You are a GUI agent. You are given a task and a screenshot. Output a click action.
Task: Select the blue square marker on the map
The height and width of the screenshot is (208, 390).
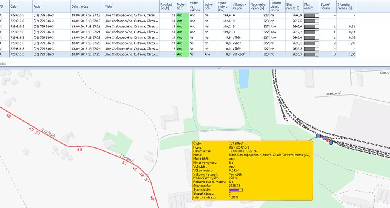point(318,136)
